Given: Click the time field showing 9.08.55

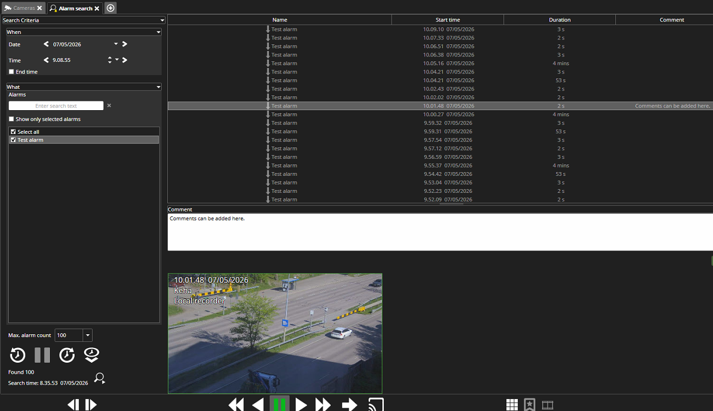Looking at the screenshot, I should click(78, 60).
